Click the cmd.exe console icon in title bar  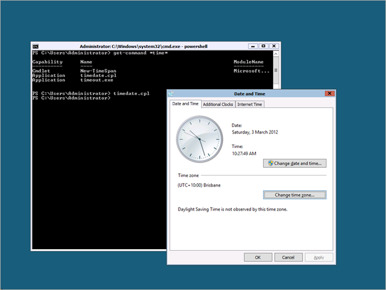tap(36, 46)
